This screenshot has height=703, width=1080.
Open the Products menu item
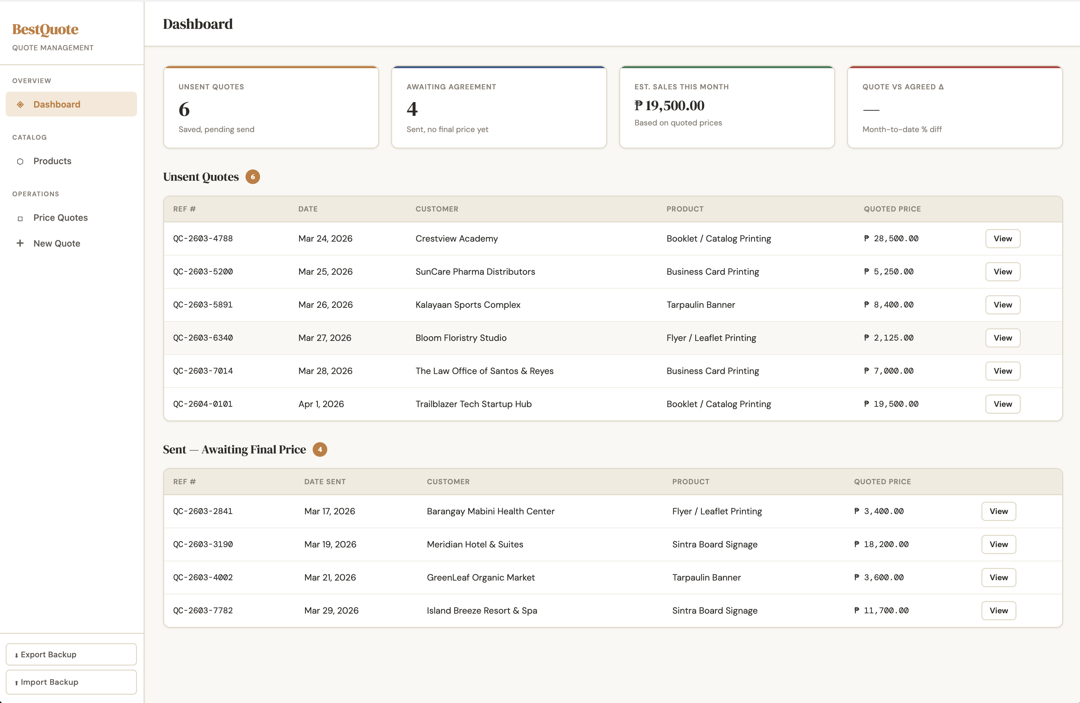[52, 161]
